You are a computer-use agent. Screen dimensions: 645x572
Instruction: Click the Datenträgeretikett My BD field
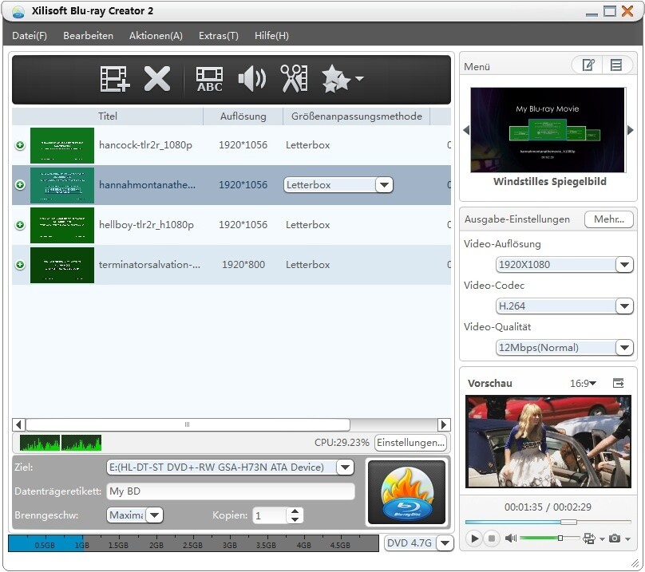[231, 491]
